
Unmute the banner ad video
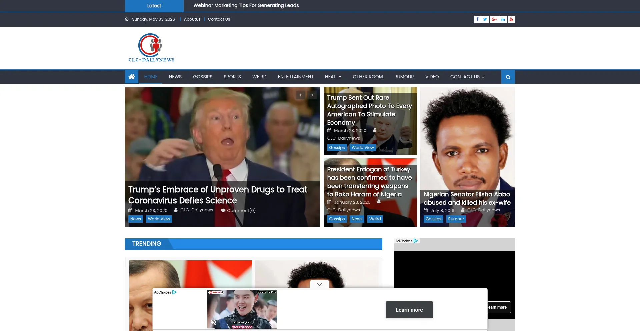click(214, 322)
